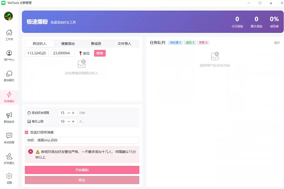Click the crocodile user avatar
Viewport: 284px width, 189px height.
click(8, 16)
